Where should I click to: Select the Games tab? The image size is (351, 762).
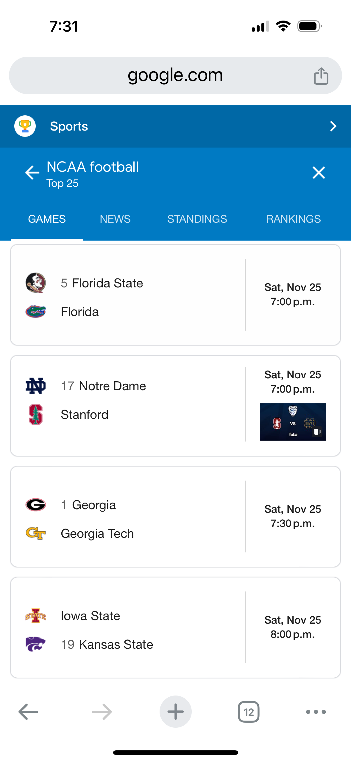tap(47, 219)
